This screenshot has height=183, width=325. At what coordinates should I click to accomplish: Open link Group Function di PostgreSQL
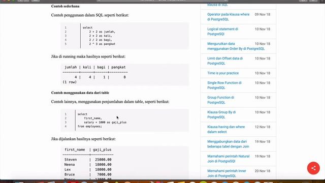click(x=220, y=100)
